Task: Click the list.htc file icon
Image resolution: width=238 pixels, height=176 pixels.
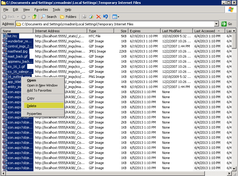Action: pyautogui.click(x=5, y=36)
